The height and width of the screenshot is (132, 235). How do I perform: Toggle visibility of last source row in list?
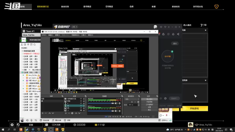coord(81,110)
